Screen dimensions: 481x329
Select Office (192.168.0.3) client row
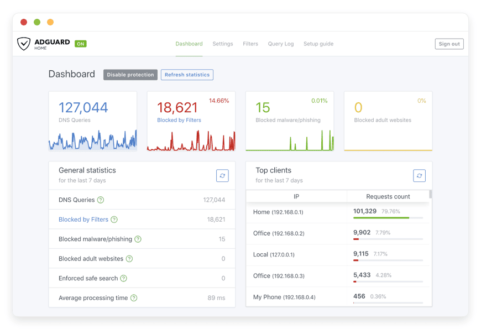click(x=338, y=276)
